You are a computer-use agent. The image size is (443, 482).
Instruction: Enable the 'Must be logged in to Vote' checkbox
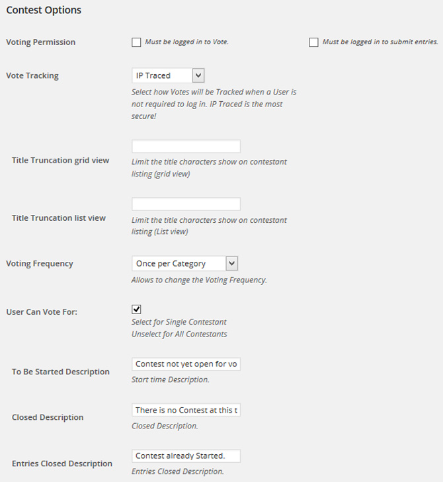click(x=136, y=42)
